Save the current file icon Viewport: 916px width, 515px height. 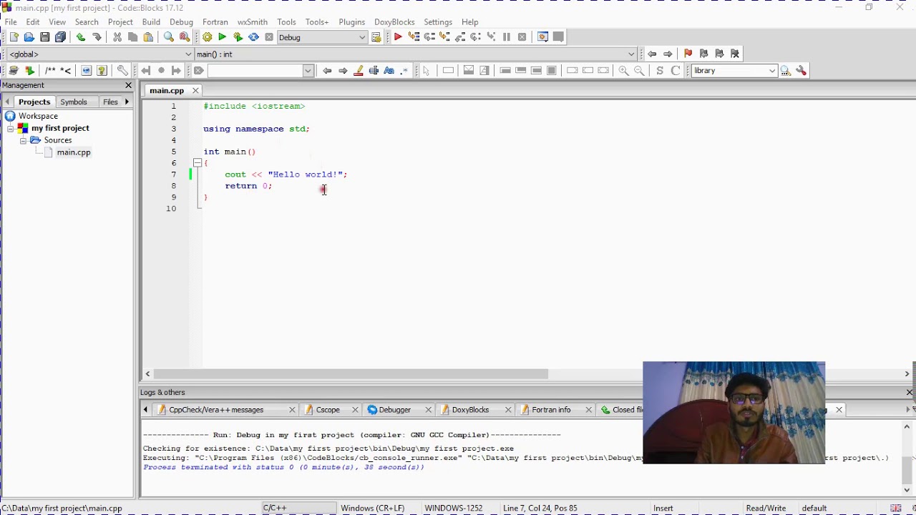(x=45, y=37)
